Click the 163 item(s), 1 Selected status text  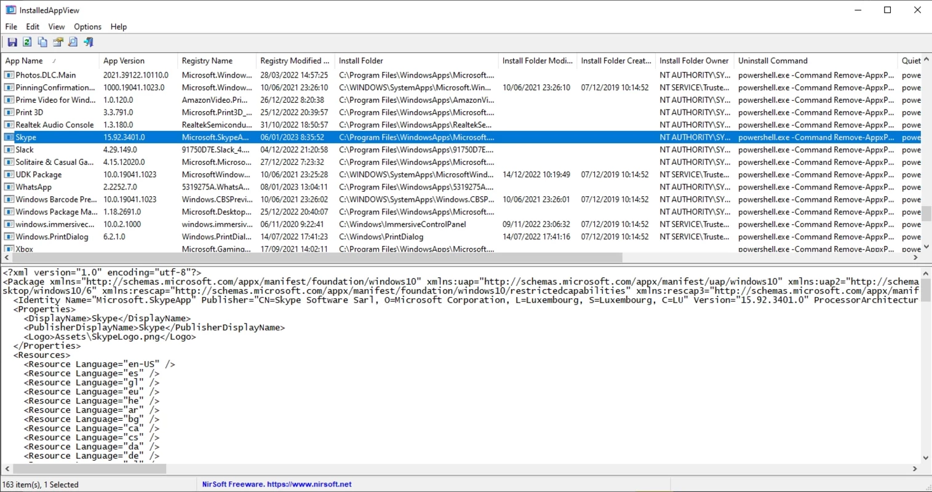pyautogui.click(x=41, y=485)
